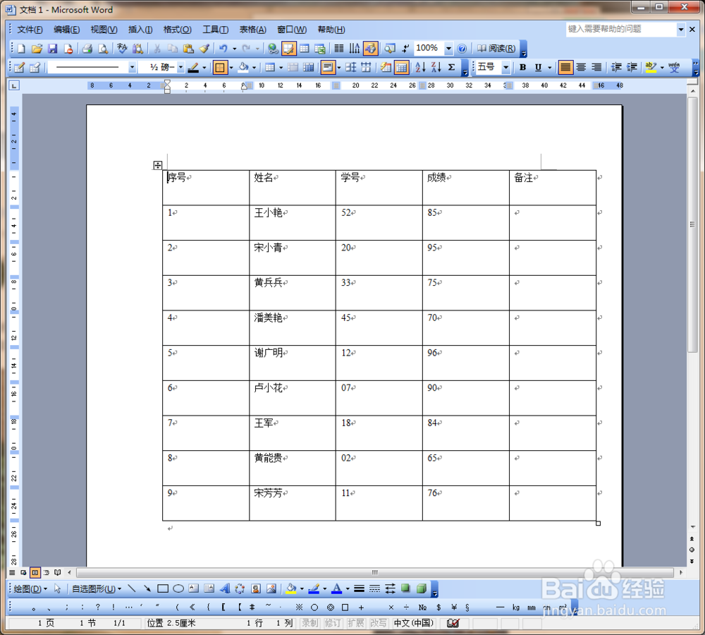This screenshot has width=705, height=635.
Task: Undo the last action
Action: click(x=223, y=49)
